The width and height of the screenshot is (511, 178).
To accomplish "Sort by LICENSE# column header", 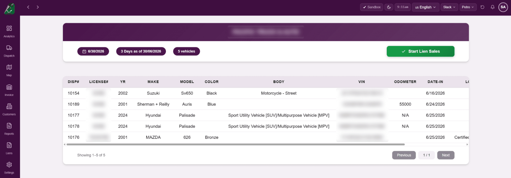I will click(99, 82).
